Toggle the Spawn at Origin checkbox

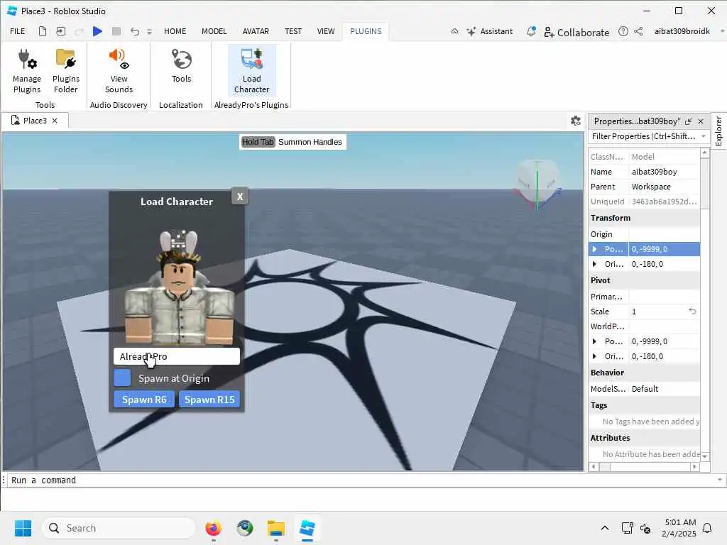[x=122, y=378]
